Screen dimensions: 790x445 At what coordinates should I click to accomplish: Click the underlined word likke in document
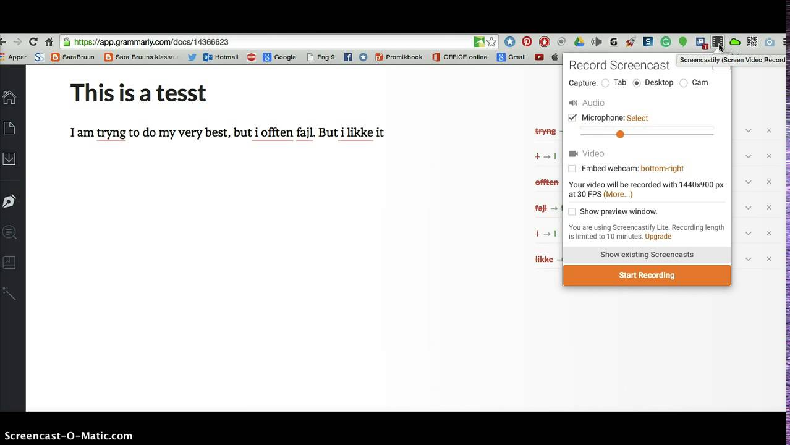360,133
